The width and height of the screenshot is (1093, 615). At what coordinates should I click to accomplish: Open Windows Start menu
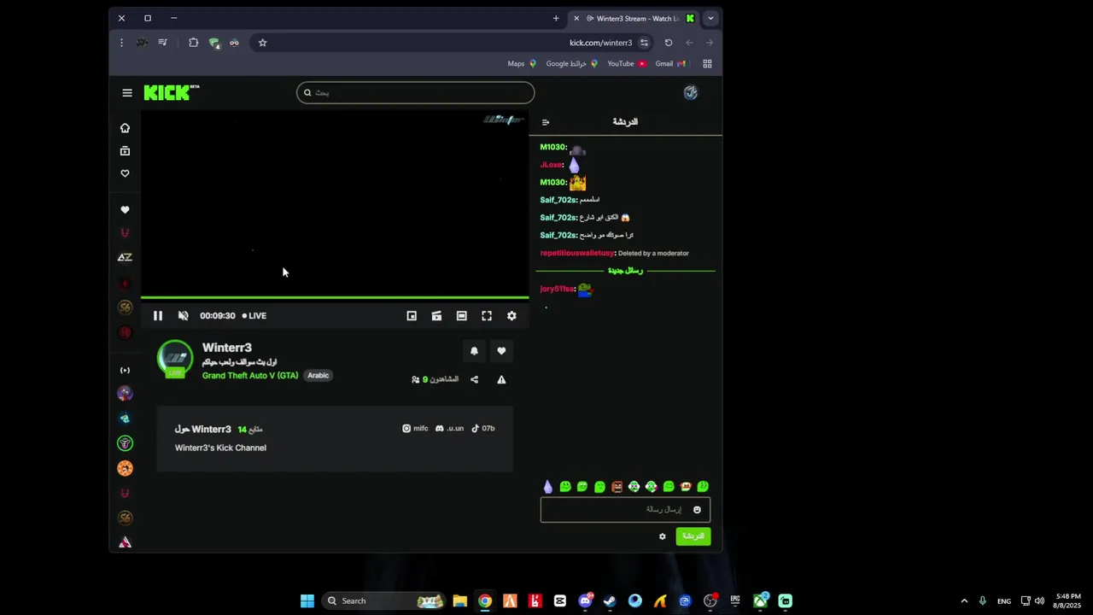click(x=307, y=601)
